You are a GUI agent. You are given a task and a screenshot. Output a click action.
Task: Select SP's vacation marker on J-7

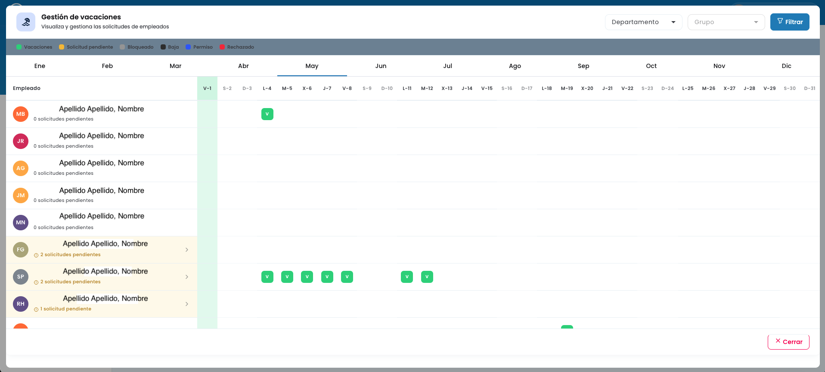(x=327, y=277)
